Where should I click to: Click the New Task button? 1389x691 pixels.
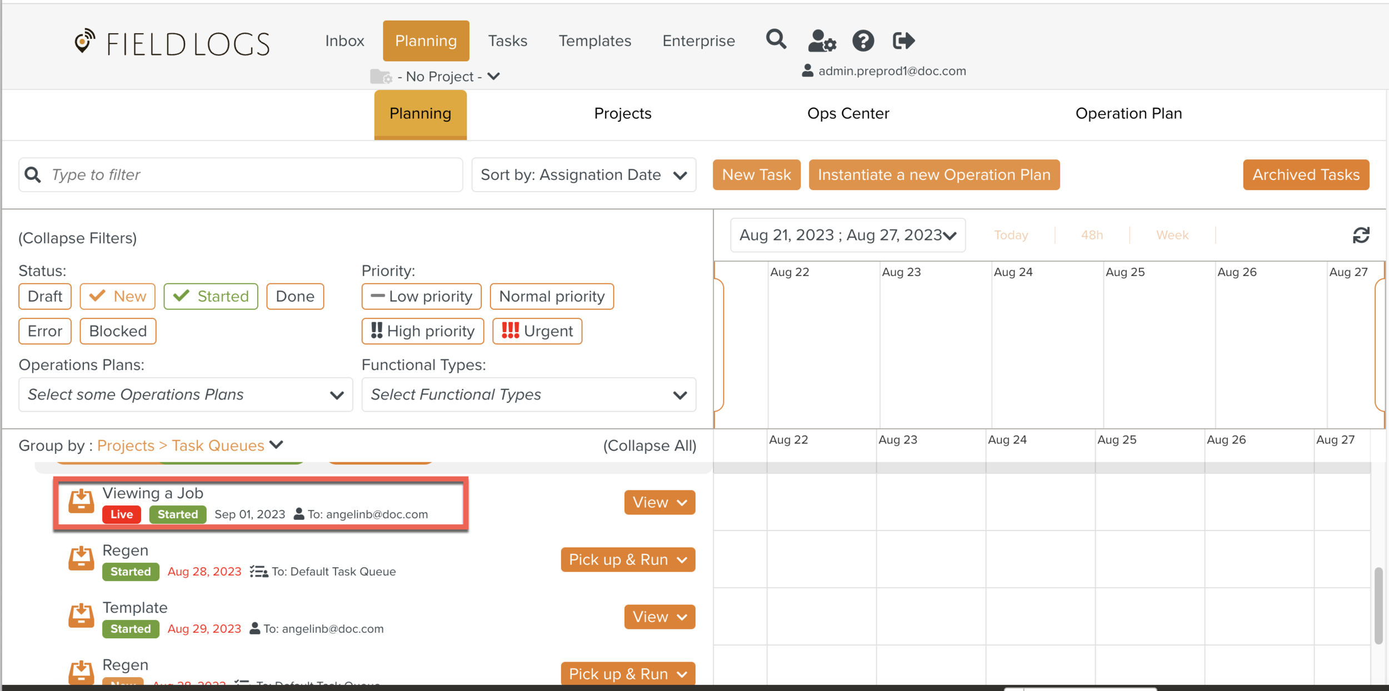[756, 175]
